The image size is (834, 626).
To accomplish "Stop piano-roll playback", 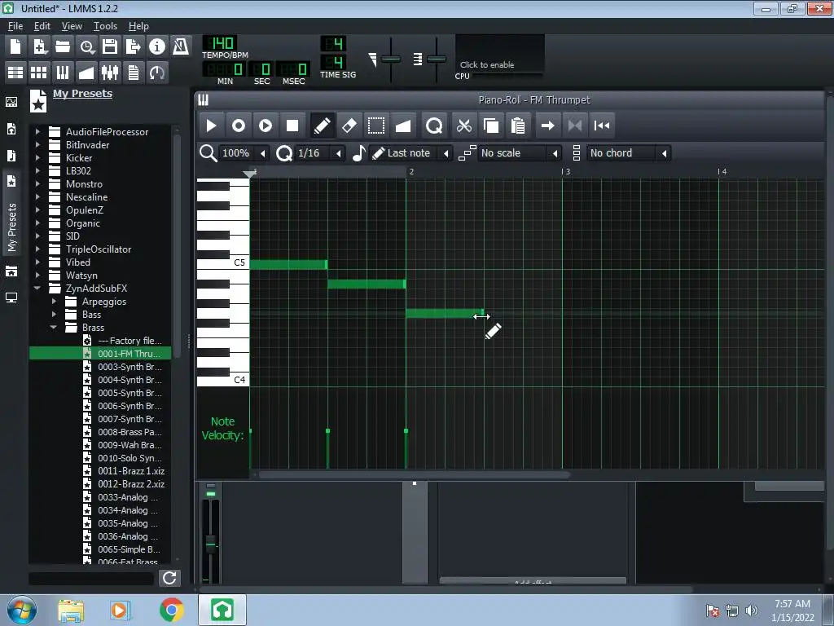I will point(292,126).
